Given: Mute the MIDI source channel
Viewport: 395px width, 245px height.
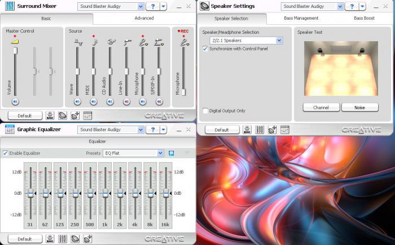Looking at the screenshot, I should (94, 101).
